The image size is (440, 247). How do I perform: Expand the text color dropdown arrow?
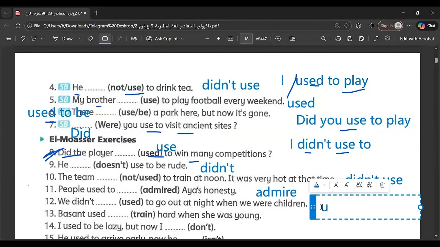click(x=324, y=185)
